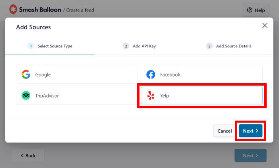Switch to Add Source Details step
279x168 pixels.
233,46
